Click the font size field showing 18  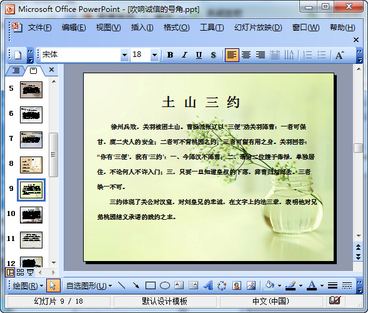point(141,55)
